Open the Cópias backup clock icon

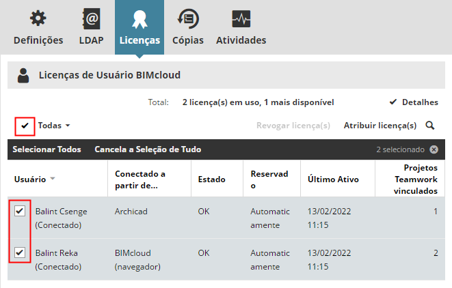[x=187, y=18]
